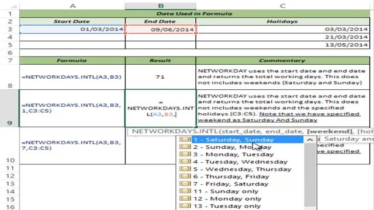Click start date cell 01/03/2014
This screenshot has height=210, width=374.
point(72,29)
